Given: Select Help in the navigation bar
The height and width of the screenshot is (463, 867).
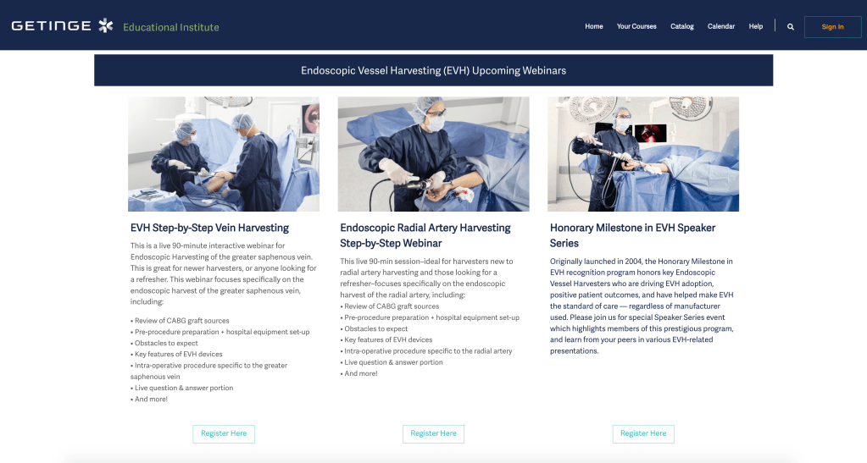Looking at the screenshot, I should click(x=756, y=26).
